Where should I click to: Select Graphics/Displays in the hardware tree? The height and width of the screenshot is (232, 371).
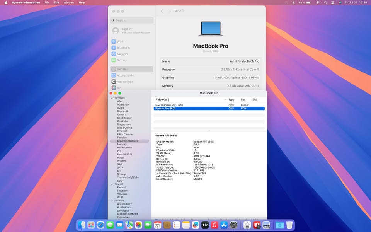(x=129, y=141)
